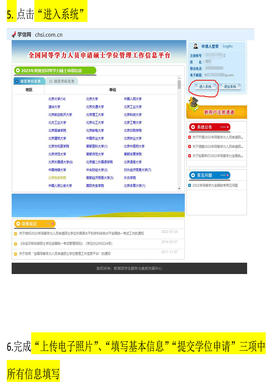Click the 学信网 logo icon
The width and height of the screenshot is (267, 382).
click(14, 35)
